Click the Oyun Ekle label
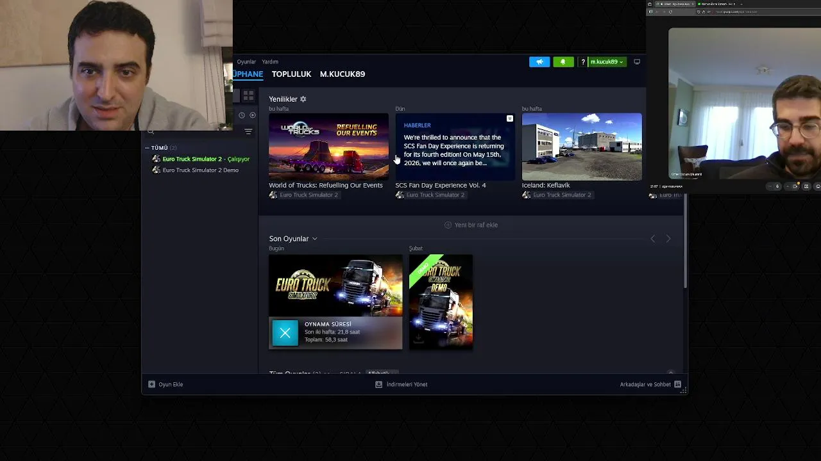The height and width of the screenshot is (461, 821). coord(171,384)
